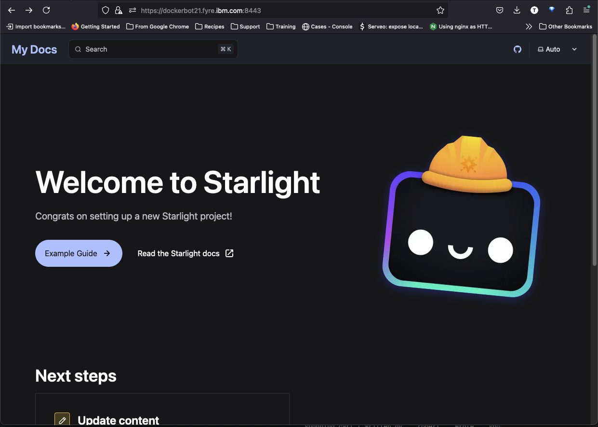Follow the Read the Starlight docs link
This screenshot has width=598, height=427.
pyautogui.click(x=185, y=253)
